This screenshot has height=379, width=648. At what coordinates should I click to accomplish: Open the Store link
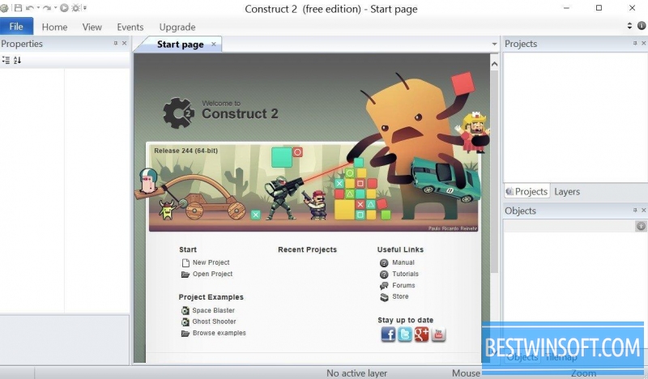pyautogui.click(x=400, y=296)
